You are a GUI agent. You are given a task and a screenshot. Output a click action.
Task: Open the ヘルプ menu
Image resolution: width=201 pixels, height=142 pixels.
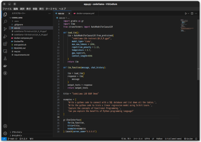(63, 9)
